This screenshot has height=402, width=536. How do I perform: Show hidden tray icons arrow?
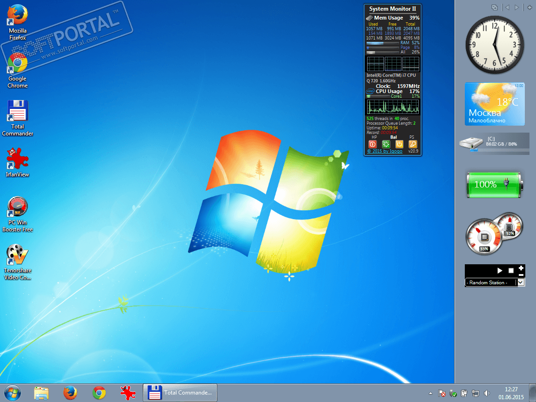coord(430,394)
